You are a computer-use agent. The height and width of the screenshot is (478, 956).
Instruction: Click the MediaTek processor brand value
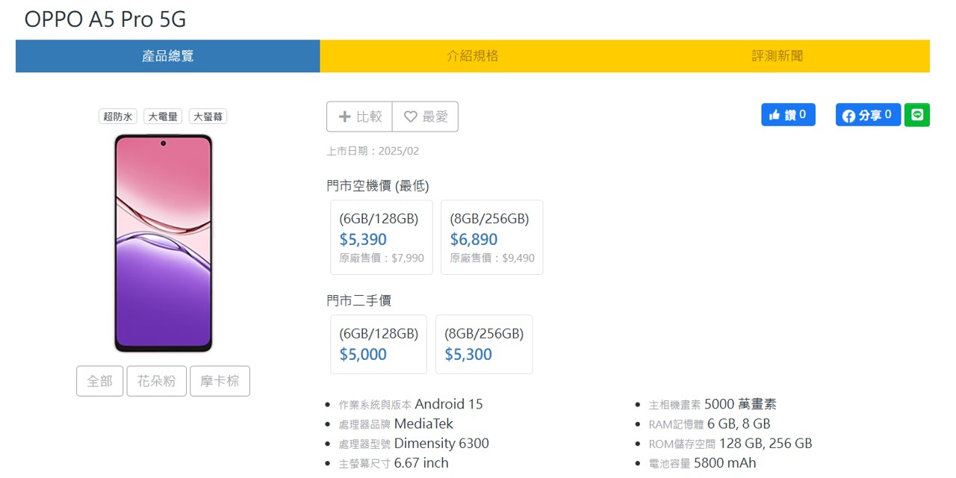tap(423, 423)
